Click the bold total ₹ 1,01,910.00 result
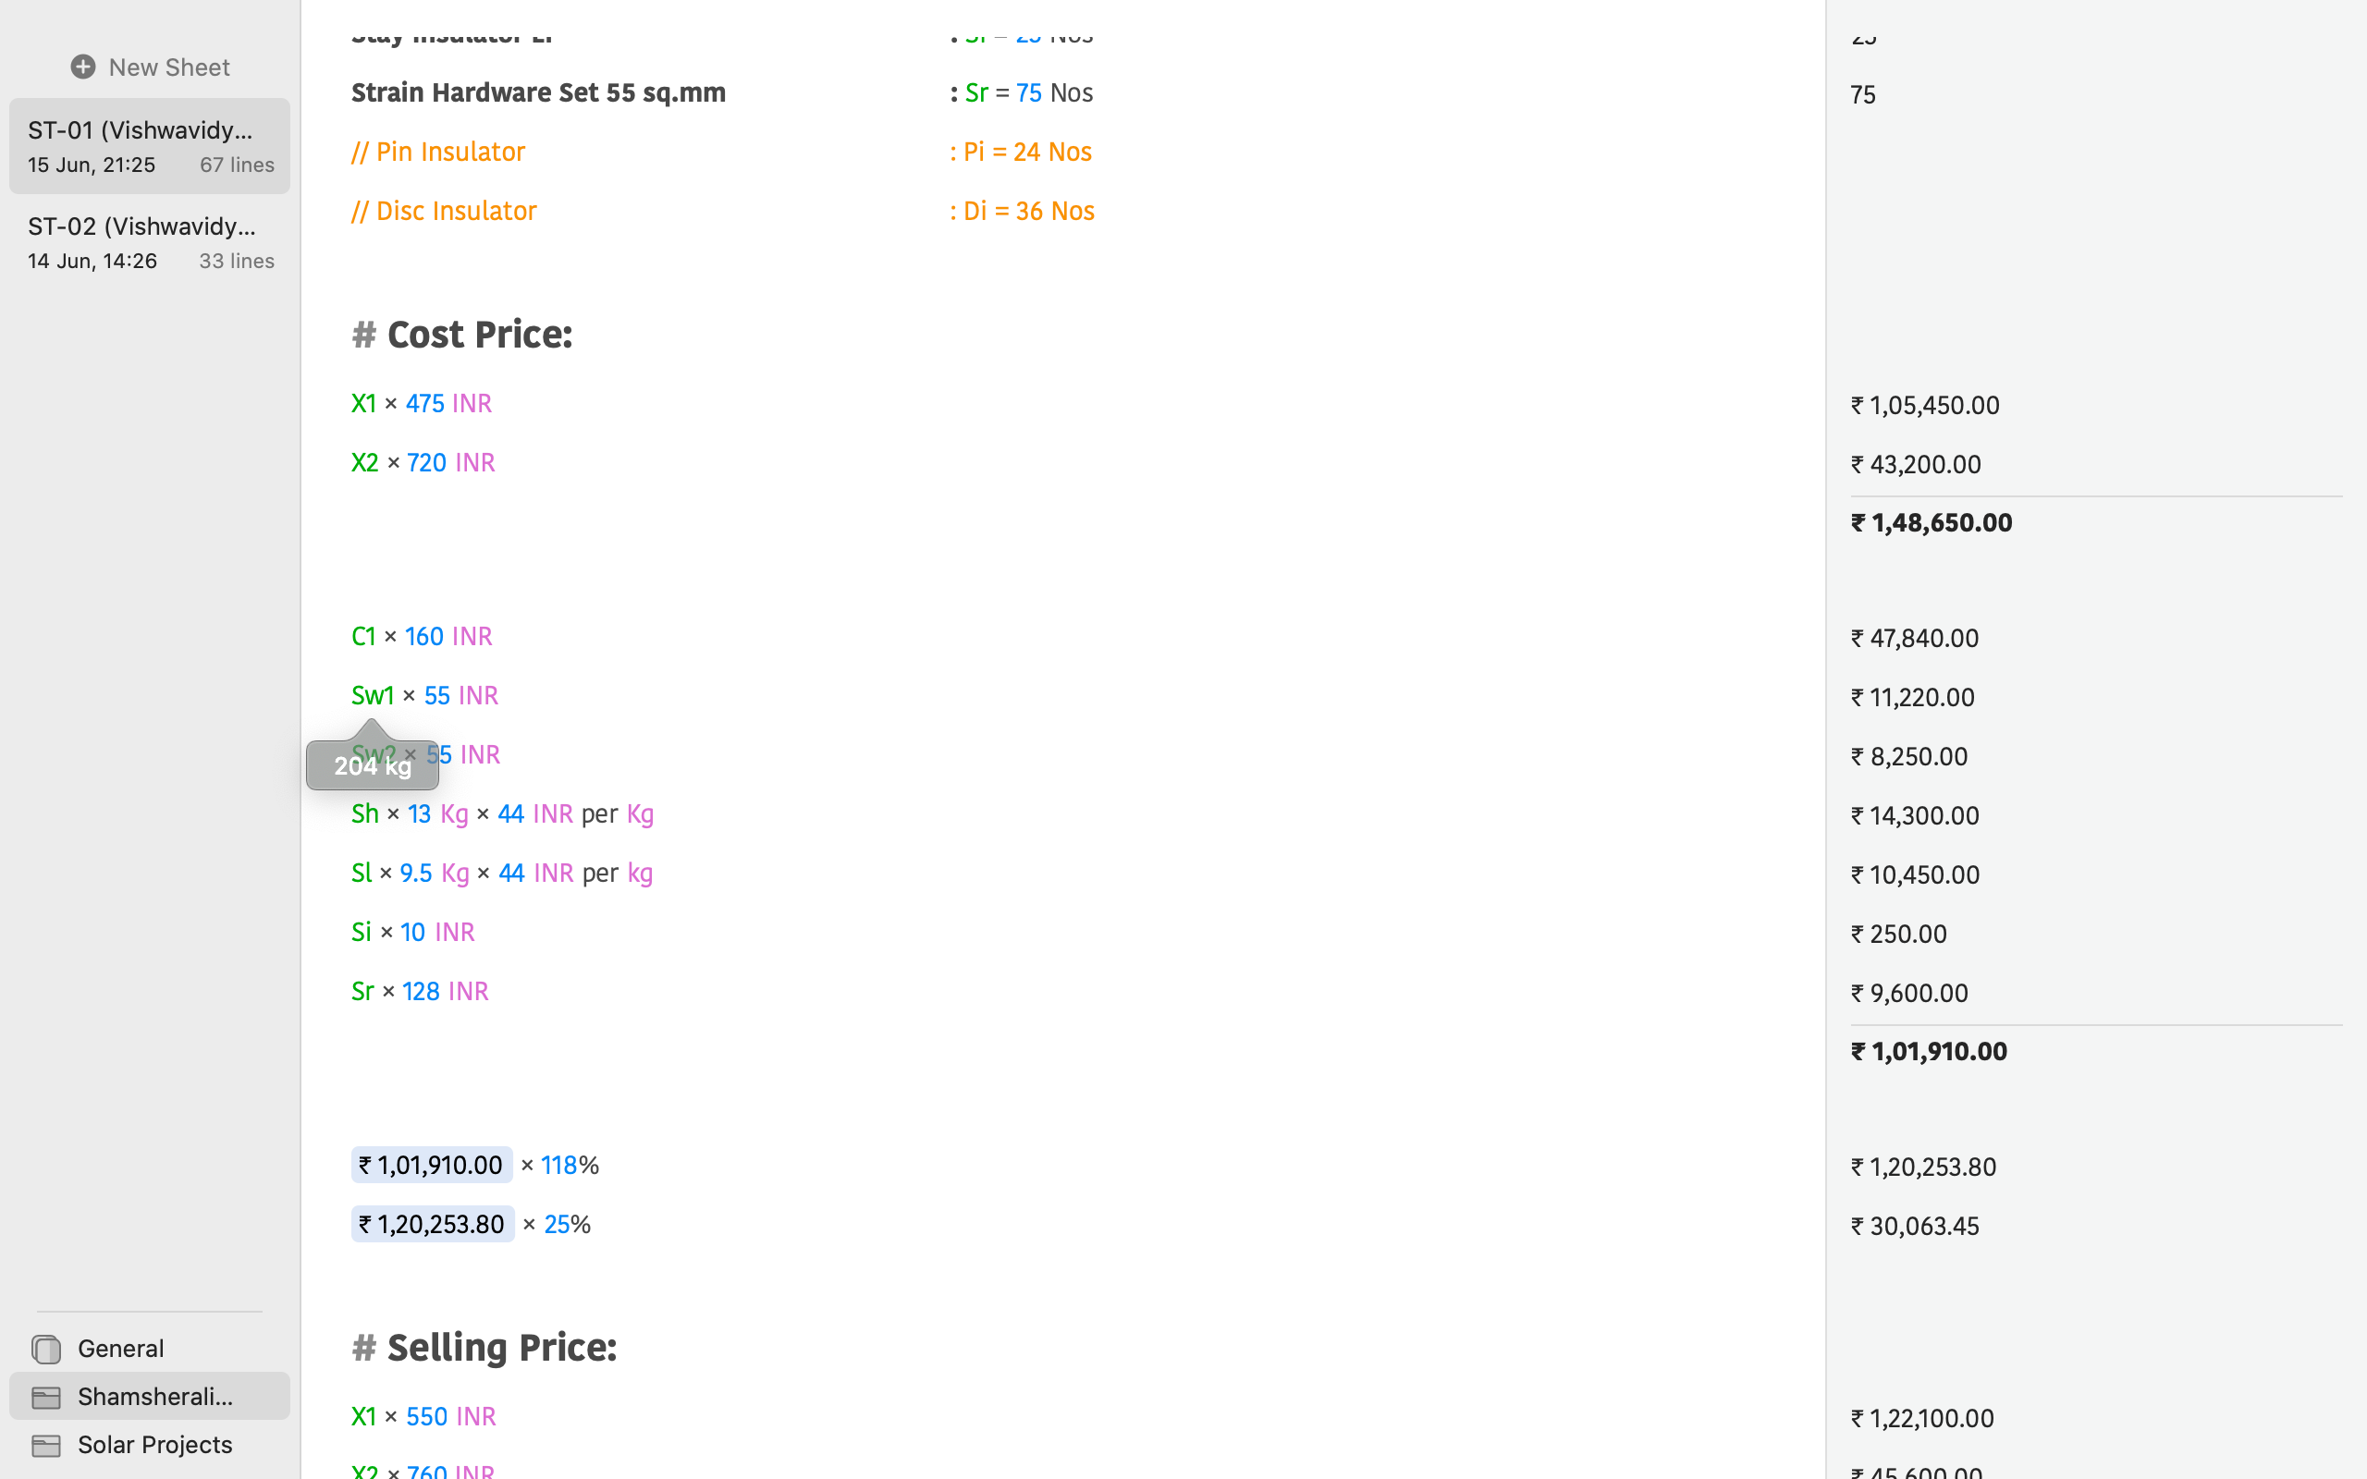 [x=1929, y=1052]
